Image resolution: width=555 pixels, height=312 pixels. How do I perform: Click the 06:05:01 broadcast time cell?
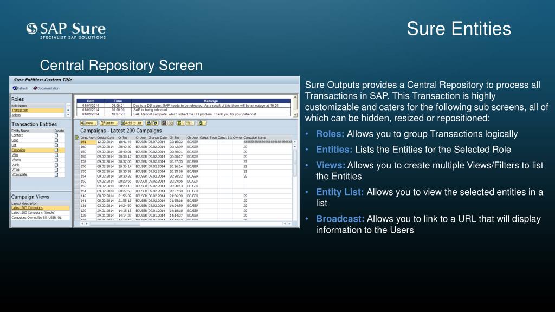(x=118, y=106)
